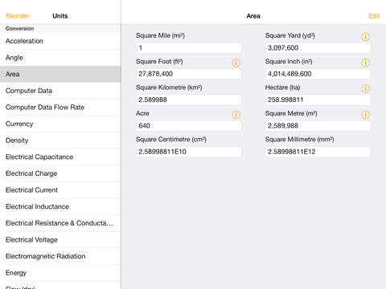Click the Acre value field
Viewport: 386px width, 289px height.
tap(188, 126)
